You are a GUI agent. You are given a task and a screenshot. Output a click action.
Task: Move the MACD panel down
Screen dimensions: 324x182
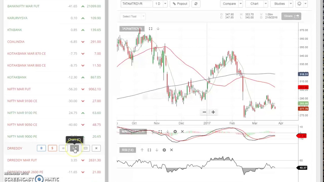pos(168,132)
